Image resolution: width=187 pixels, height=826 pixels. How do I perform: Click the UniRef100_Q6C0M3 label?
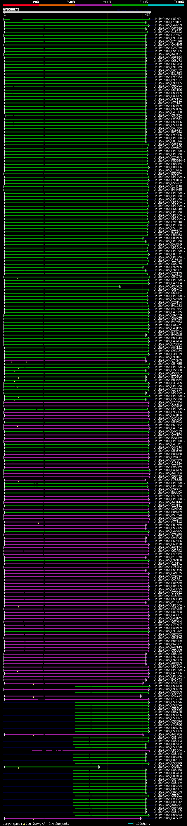pos(167,460)
